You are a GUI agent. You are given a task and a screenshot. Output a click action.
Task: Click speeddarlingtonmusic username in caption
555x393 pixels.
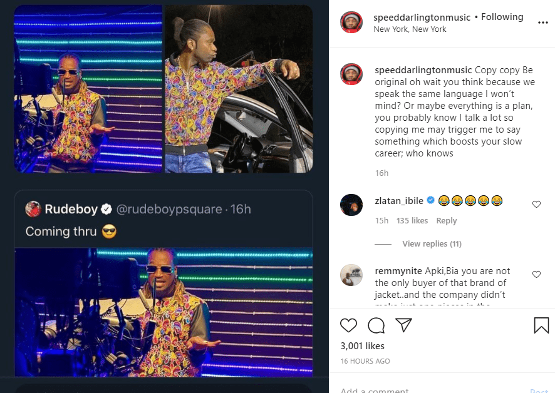(423, 69)
